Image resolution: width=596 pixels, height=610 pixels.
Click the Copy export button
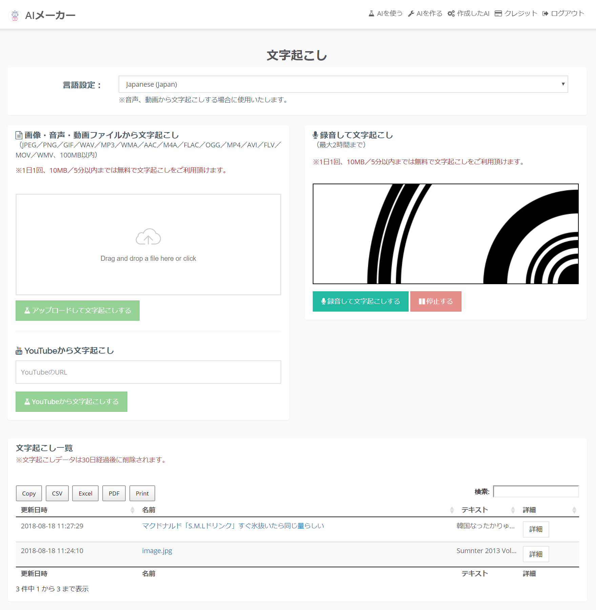coord(29,493)
